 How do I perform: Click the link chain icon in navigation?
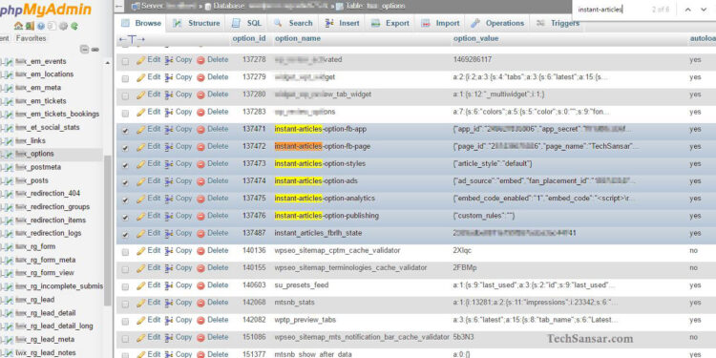[x=95, y=50]
